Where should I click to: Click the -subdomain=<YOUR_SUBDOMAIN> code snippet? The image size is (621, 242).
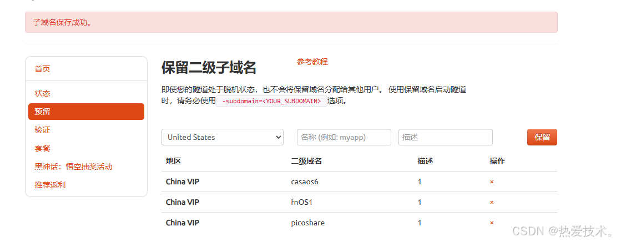click(x=272, y=101)
